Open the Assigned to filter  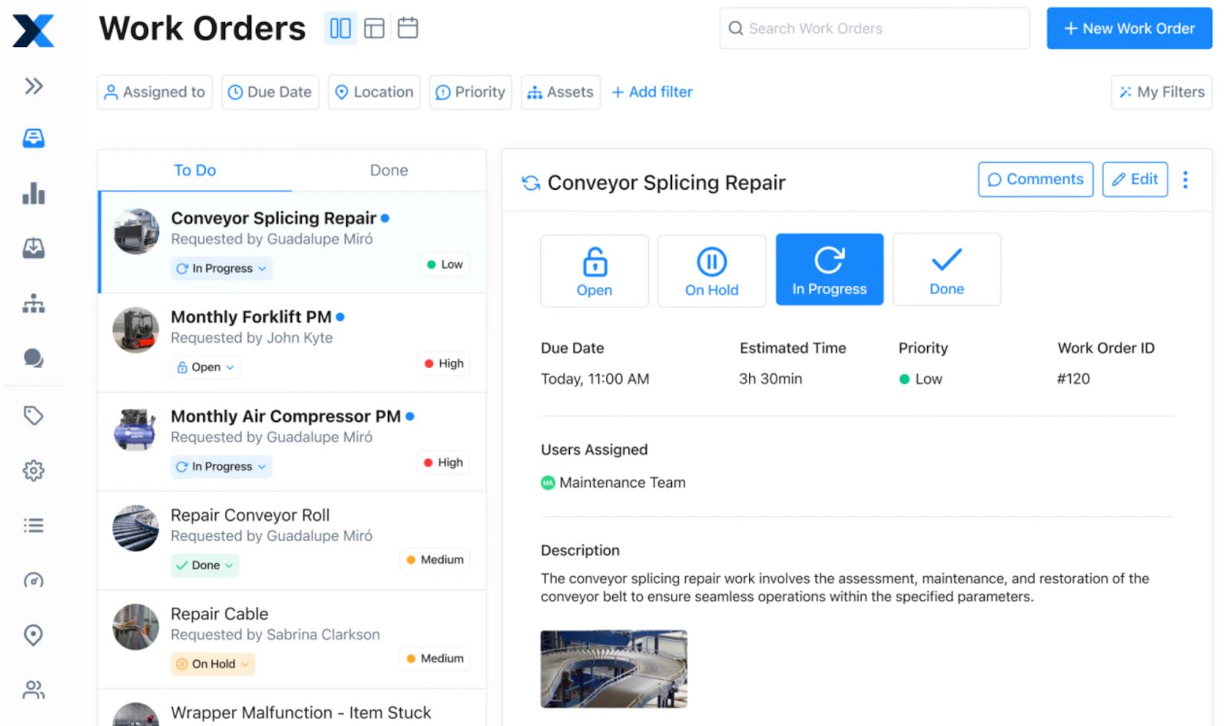click(x=155, y=92)
